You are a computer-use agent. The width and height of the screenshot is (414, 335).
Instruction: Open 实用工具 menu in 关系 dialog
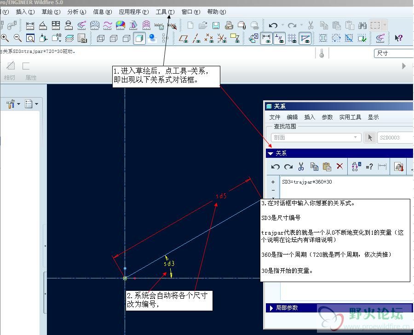click(x=350, y=117)
